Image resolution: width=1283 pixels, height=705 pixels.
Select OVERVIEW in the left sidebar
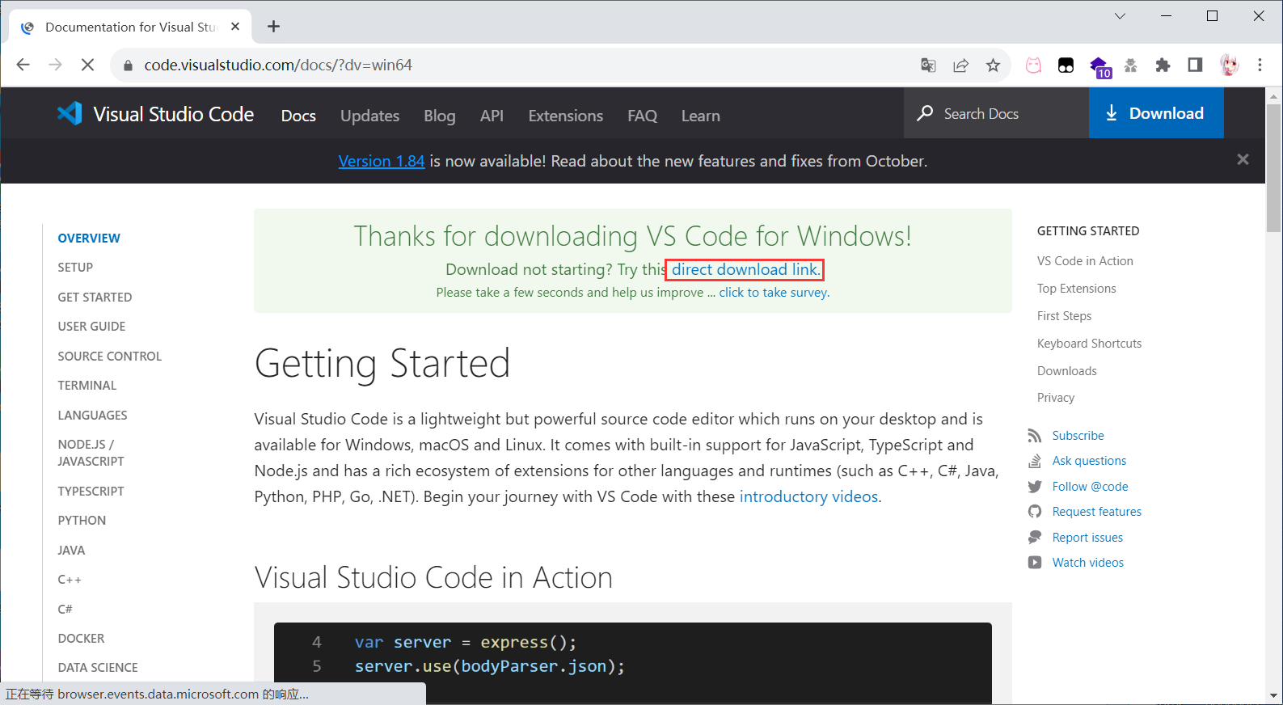pyautogui.click(x=89, y=239)
